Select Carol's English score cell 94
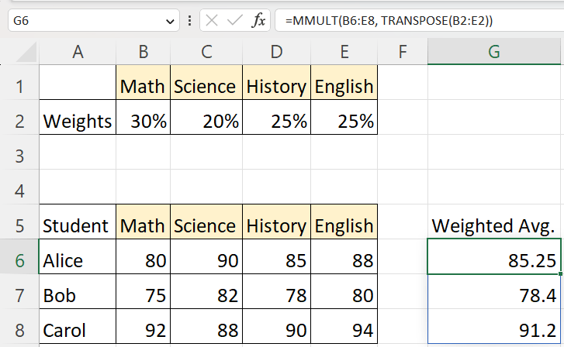The height and width of the screenshot is (347, 564). point(344,330)
